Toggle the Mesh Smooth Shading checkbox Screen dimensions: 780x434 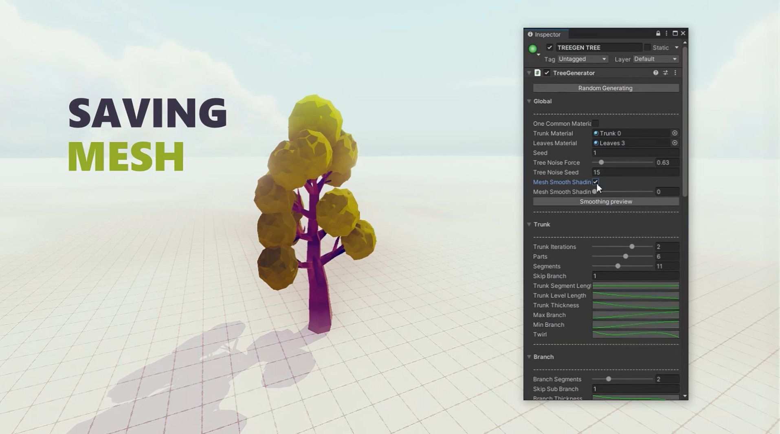point(595,182)
